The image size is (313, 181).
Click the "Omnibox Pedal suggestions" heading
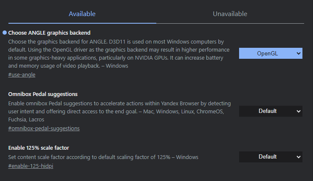(43, 94)
